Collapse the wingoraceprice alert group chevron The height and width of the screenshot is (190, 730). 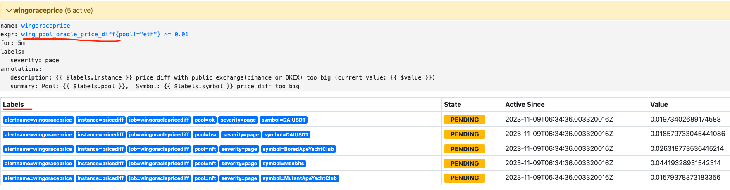point(9,11)
